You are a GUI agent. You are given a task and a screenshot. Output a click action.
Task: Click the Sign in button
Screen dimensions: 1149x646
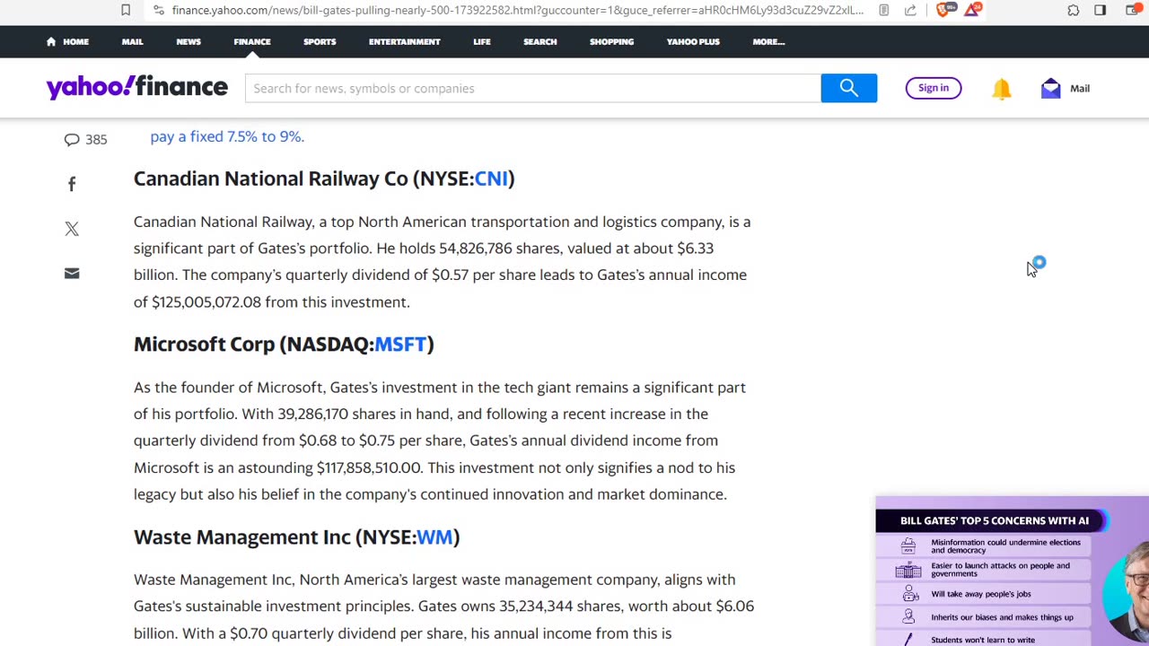(934, 88)
